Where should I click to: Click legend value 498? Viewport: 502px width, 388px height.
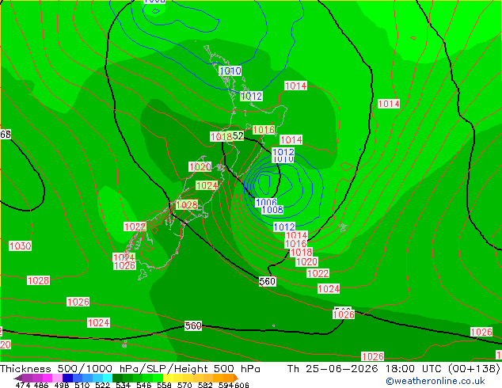[x=62, y=385]
